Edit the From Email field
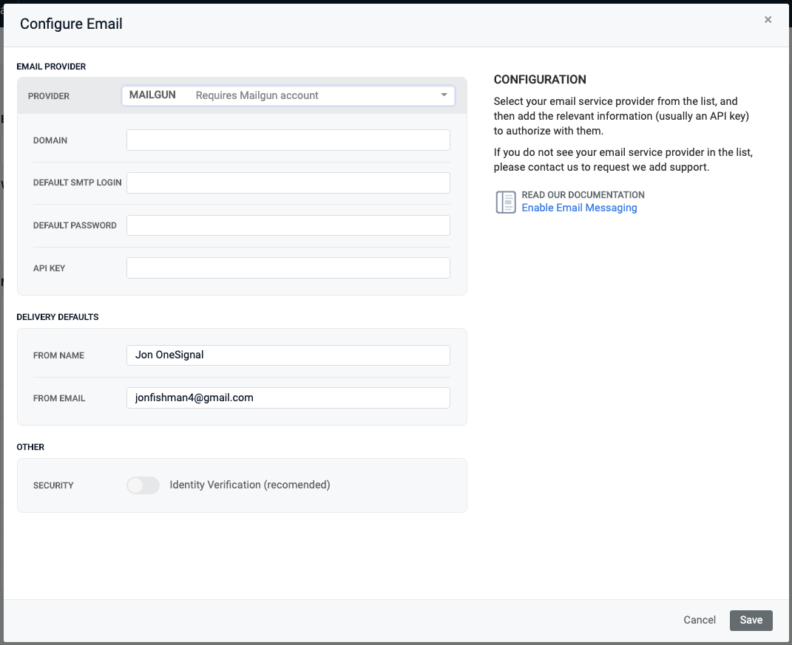 [288, 397]
